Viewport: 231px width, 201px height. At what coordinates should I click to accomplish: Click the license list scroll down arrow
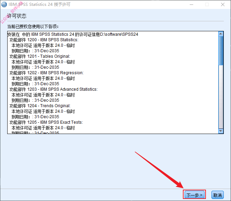click(x=221, y=131)
